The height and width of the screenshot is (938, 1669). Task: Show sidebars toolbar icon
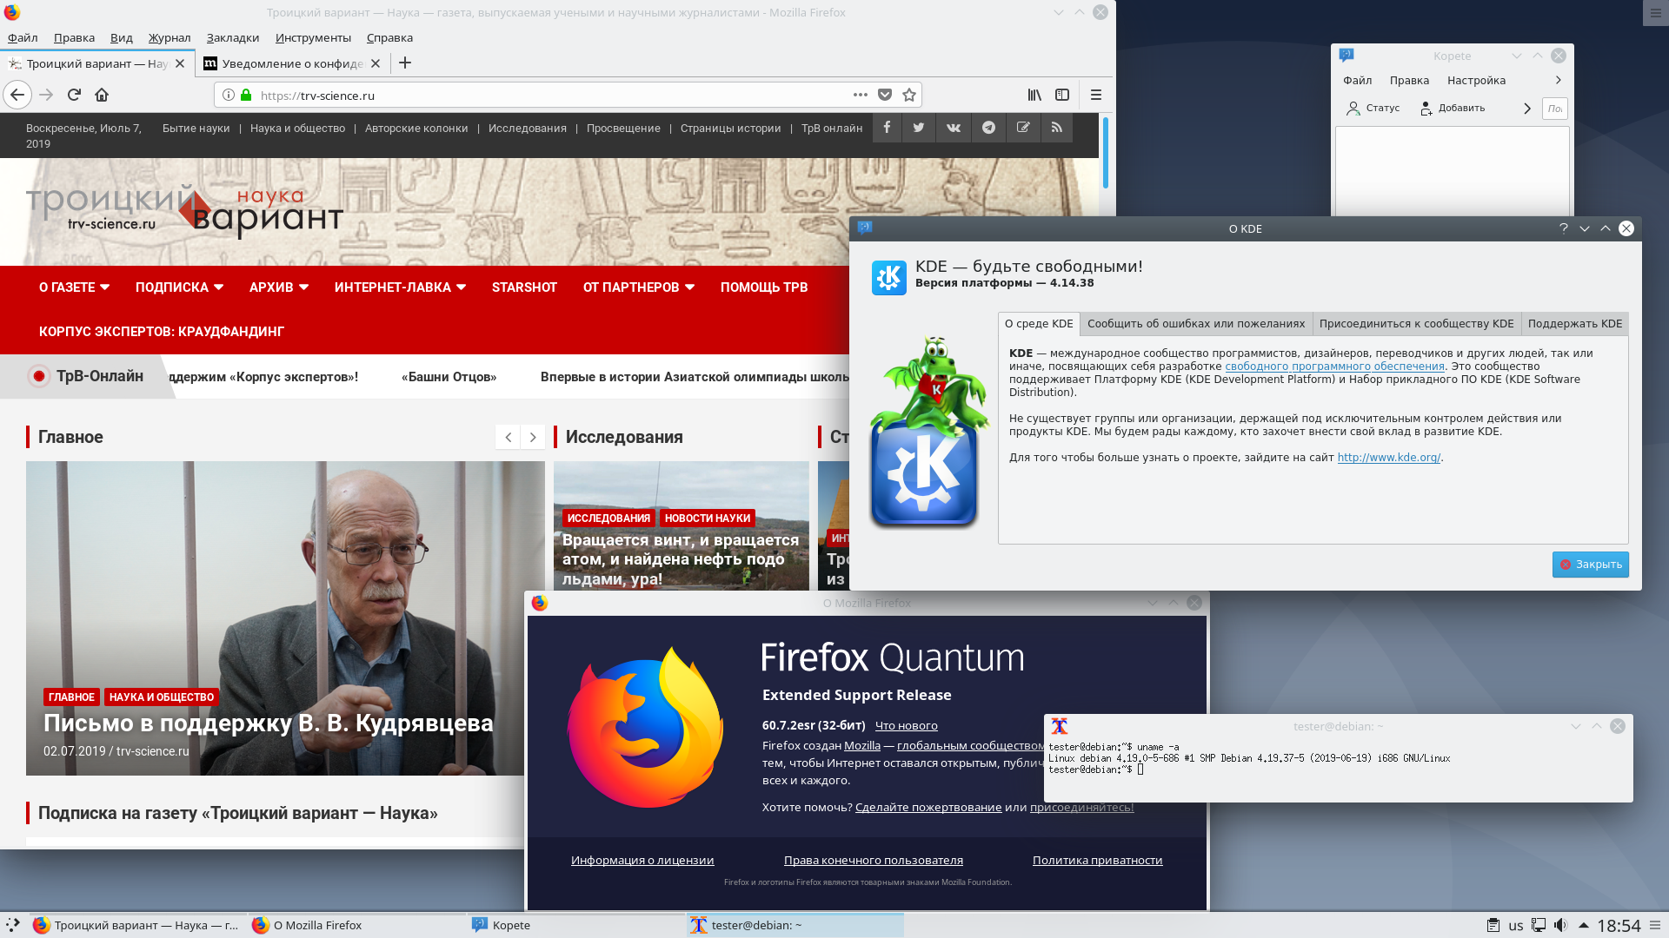tap(1062, 95)
